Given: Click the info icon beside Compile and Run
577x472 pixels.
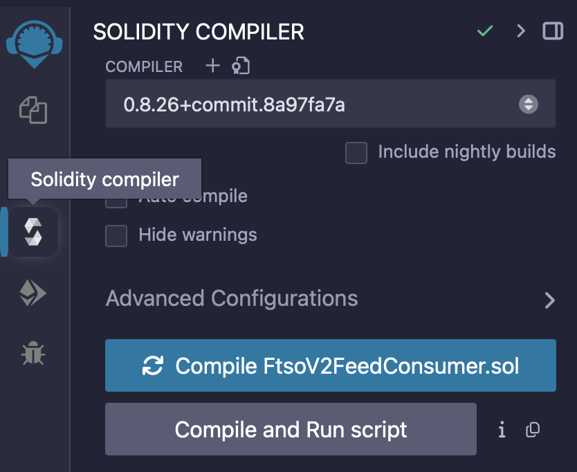Looking at the screenshot, I should 502,430.
